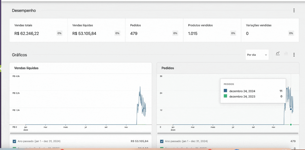This screenshot has height=150, width=305.
Task: Switch to line chart view
Action: pyautogui.click(x=278, y=53)
